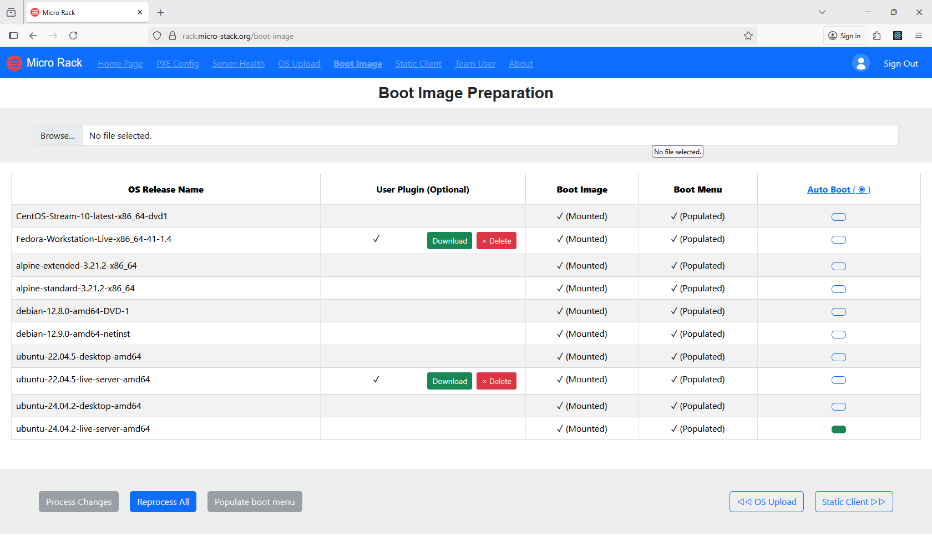Image resolution: width=932 pixels, height=556 pixels.
Task: Click the tracking protection shield icon
Action: point(157,36)
